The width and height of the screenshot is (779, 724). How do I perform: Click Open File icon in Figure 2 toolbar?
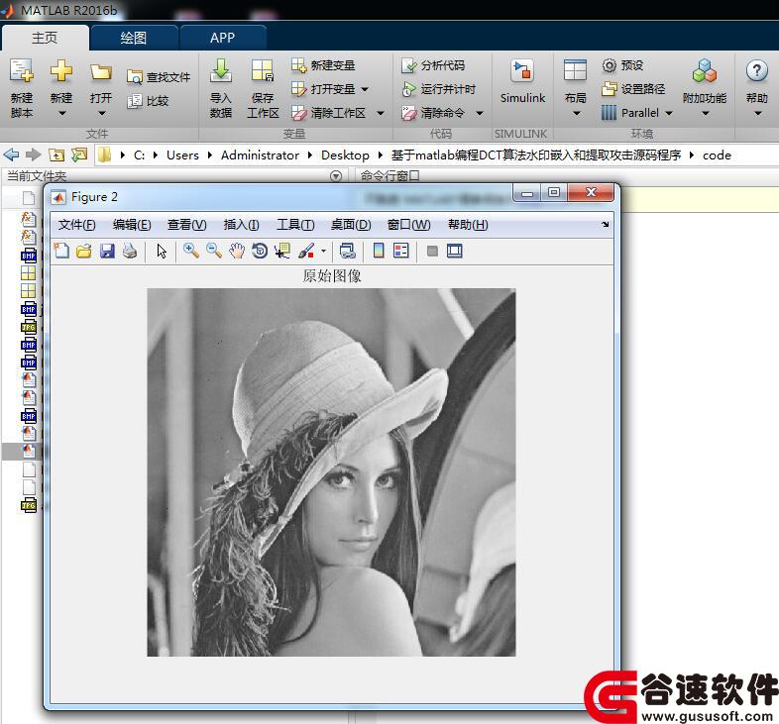84,251
